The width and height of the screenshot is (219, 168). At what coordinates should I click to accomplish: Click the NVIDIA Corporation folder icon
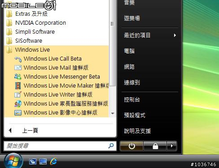(9, 23)
